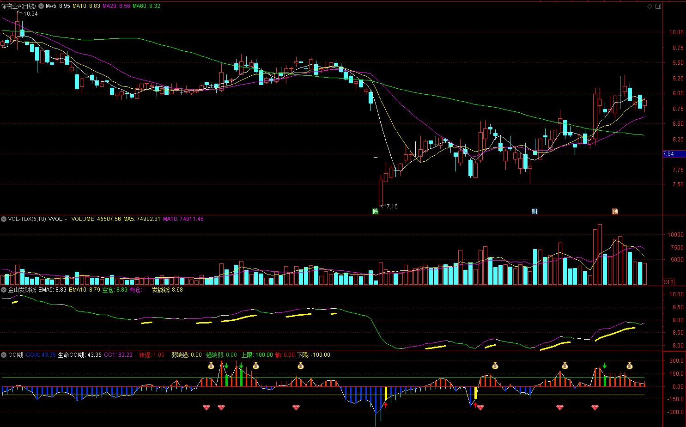Select the MA5: 8.95 label

[x=58, y=6]
